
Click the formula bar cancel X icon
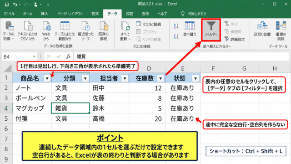(x=49, y=56)
